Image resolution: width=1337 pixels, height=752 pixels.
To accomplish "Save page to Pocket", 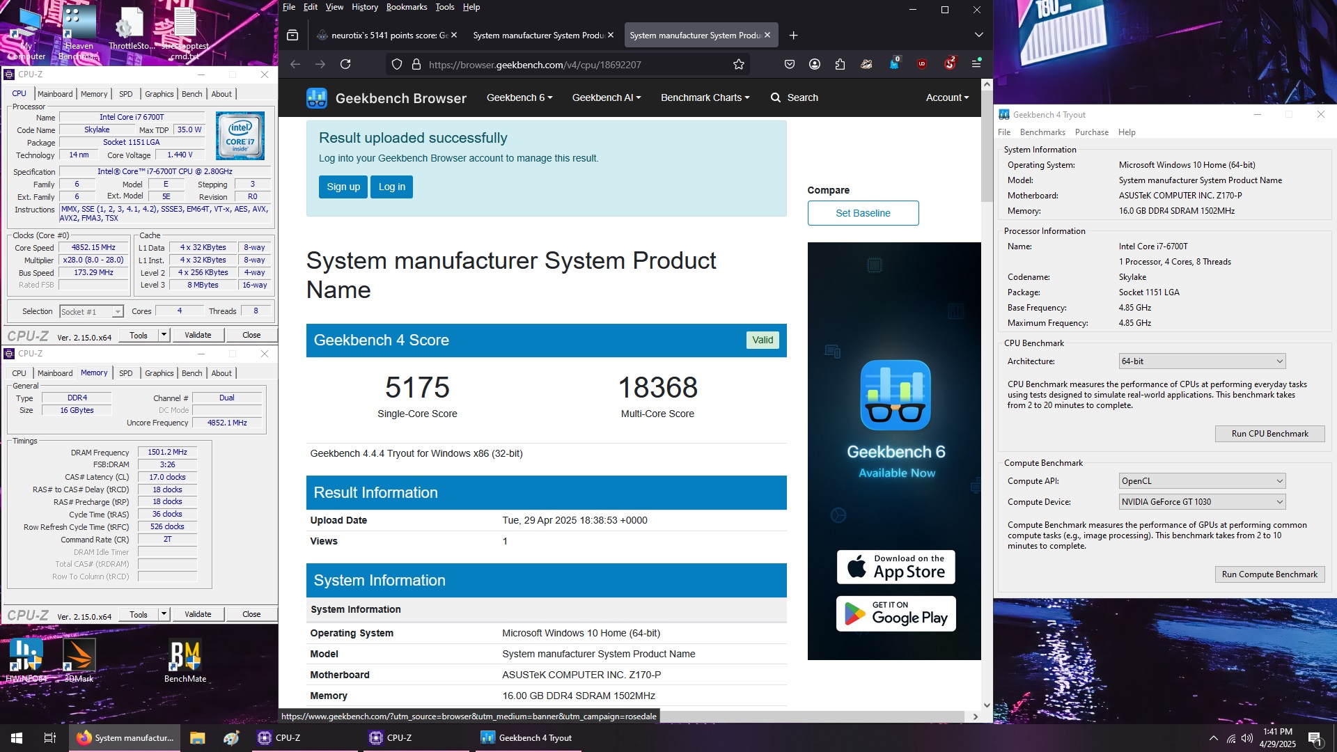I will (x=790, y=64).
